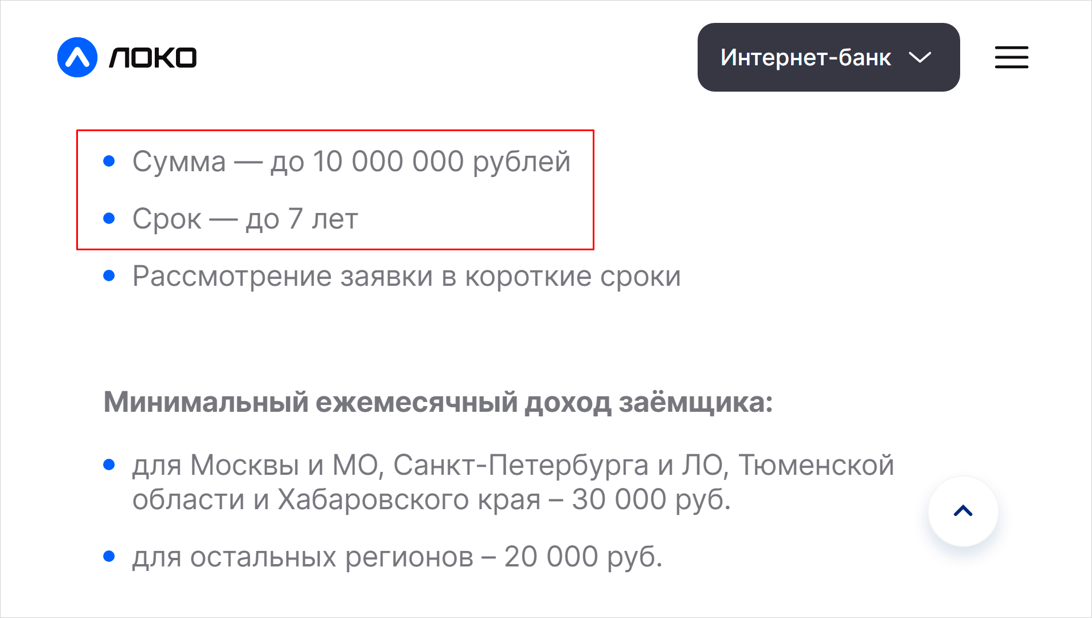The height and width of the screenshot is (618, 1092).
Task: Click Рассмотрение заявки в короткие сроки line
Action: click(x=406, y=276)
